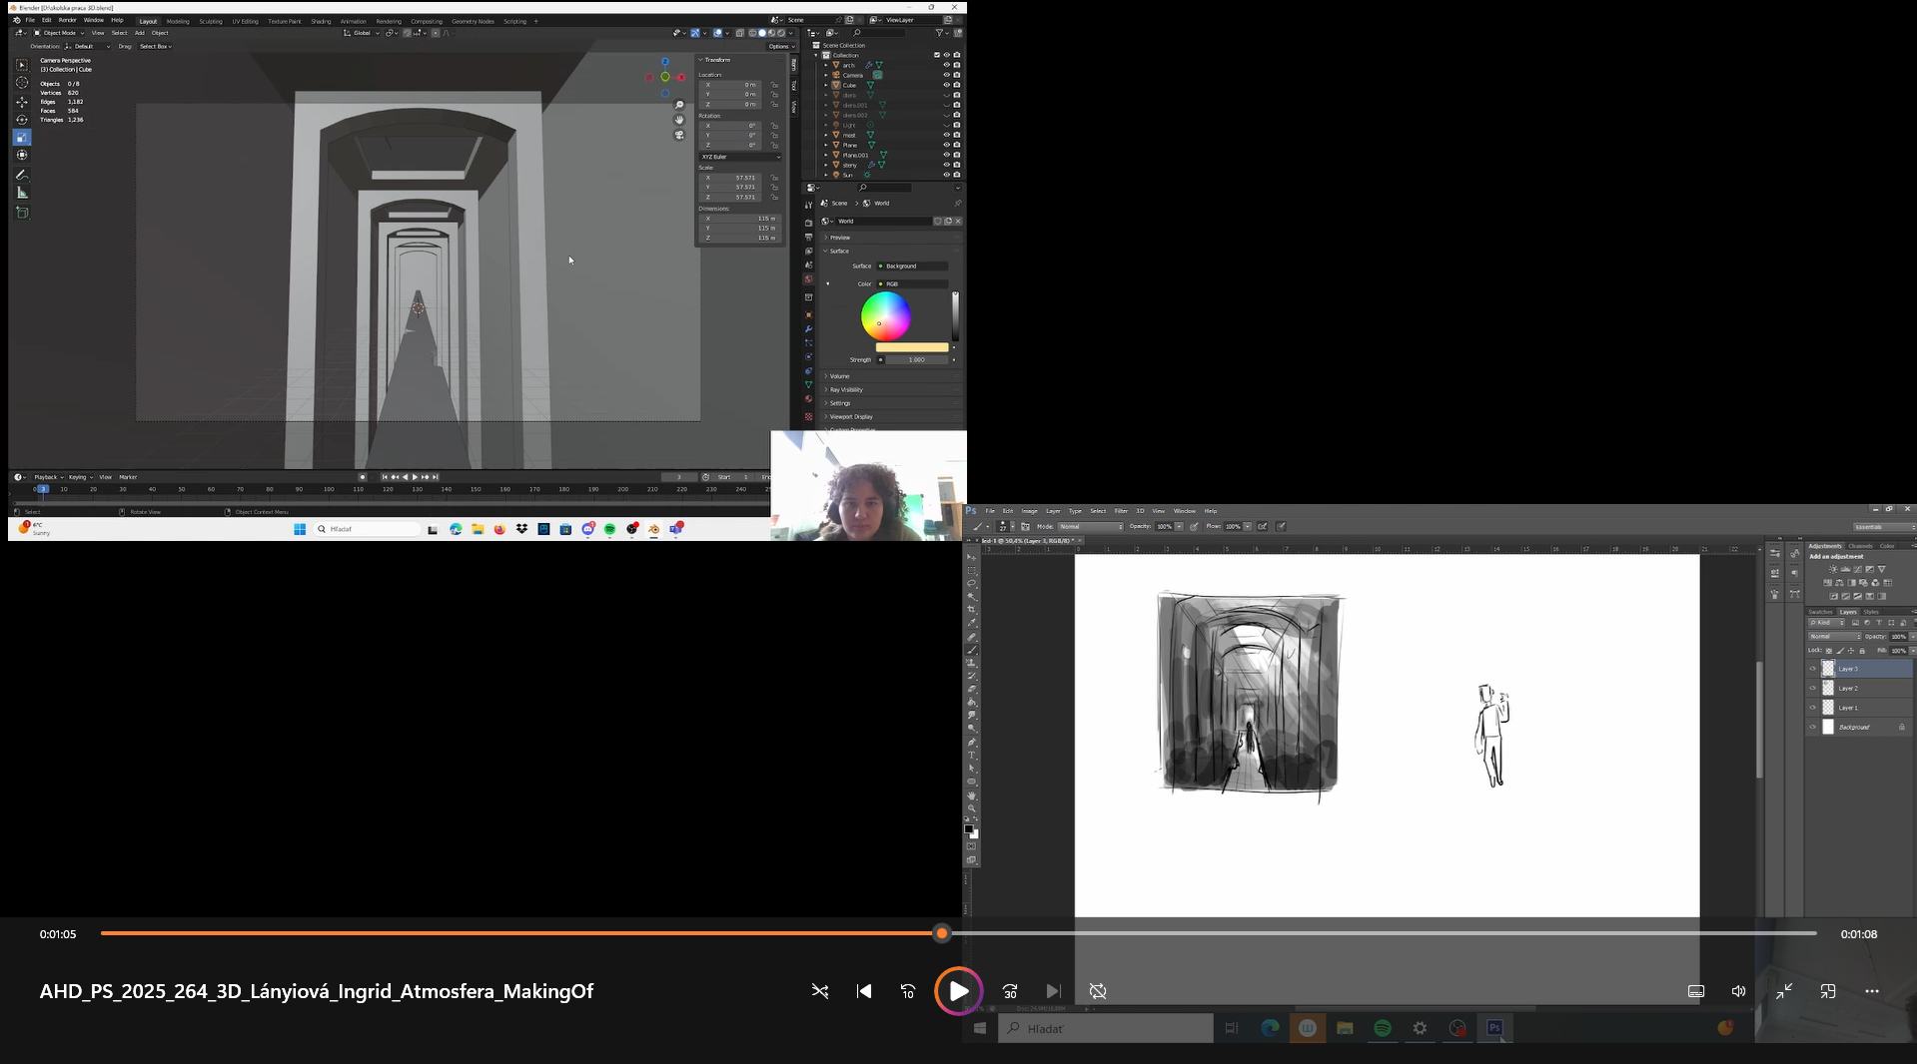Toggle shuffle in the media player
Viewport: 1917px width, 1064px height.
point(819,991)
